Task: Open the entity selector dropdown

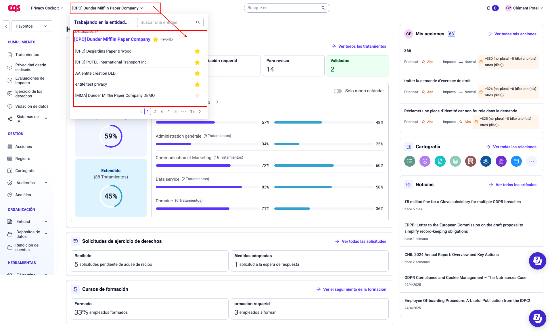Action: point(108,8)
